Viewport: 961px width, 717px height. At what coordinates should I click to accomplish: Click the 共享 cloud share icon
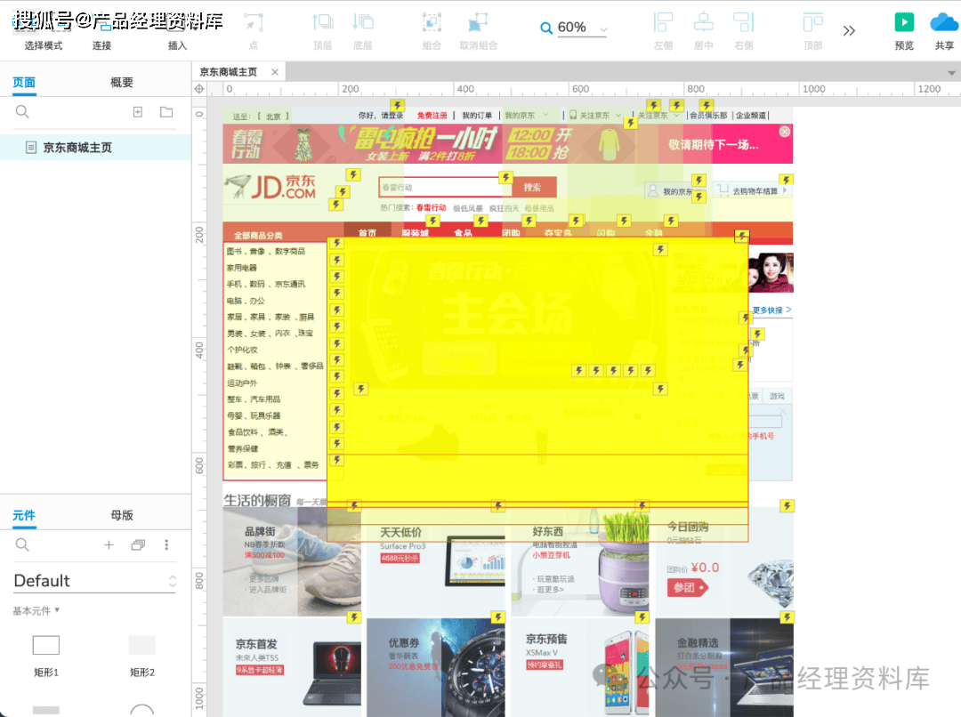coord(944,32)
